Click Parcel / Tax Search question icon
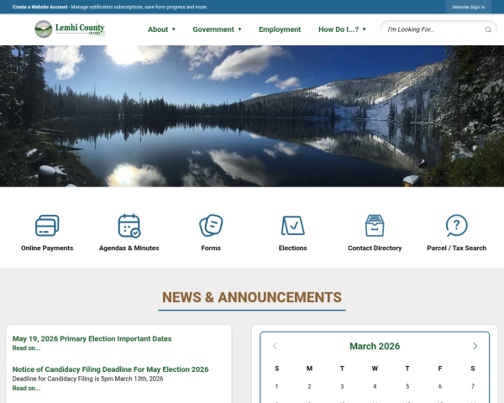This screenshot has width=504, height=403. 456,225
